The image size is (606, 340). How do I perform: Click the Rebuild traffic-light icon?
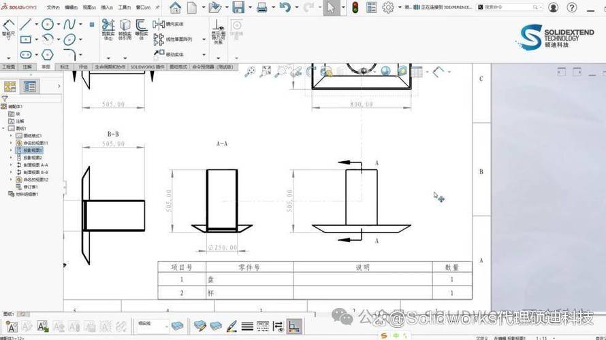[355, 7]
